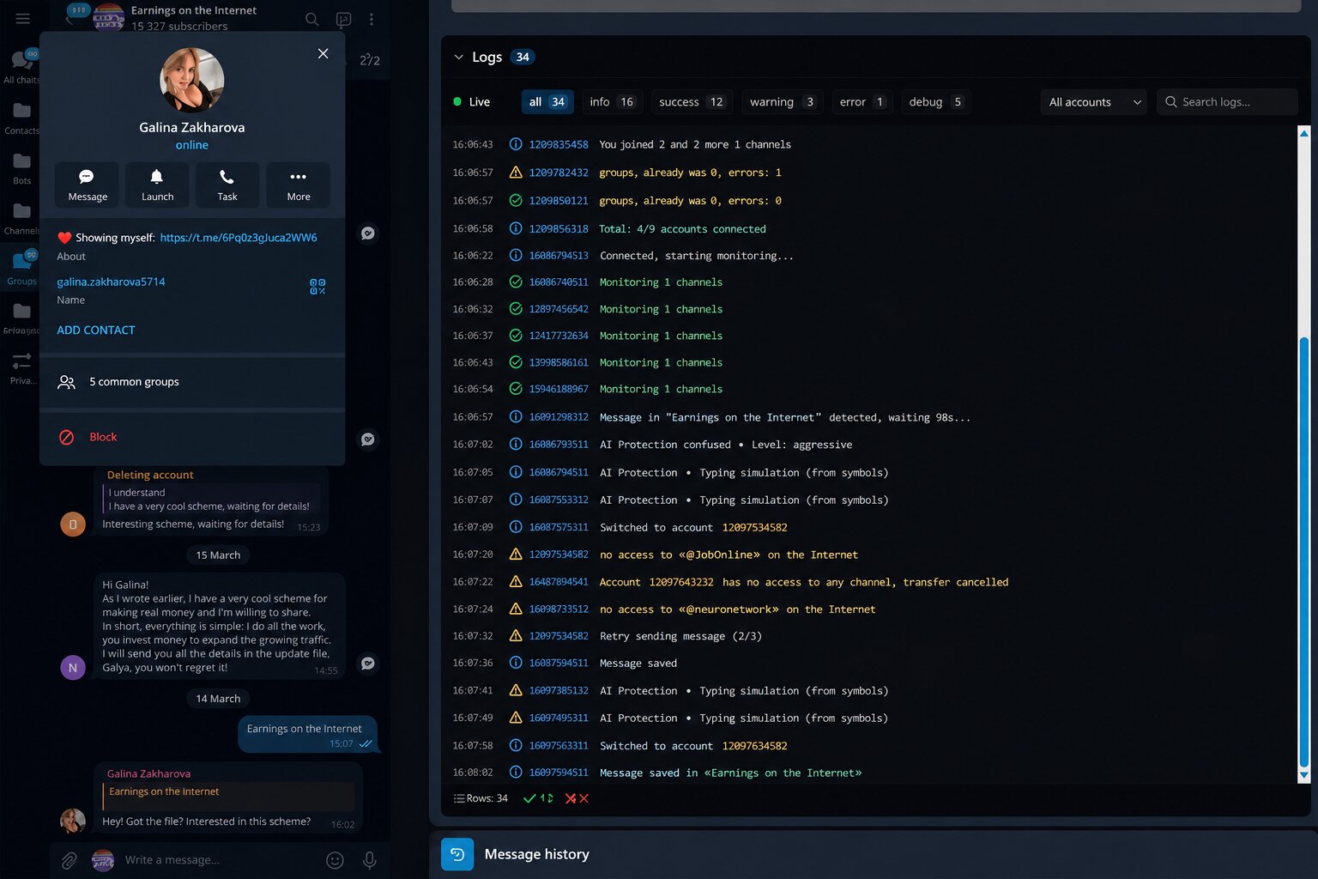Close the Galina Zakharova profile popup
Screen dimensions: 1318x879
point(323,53)
